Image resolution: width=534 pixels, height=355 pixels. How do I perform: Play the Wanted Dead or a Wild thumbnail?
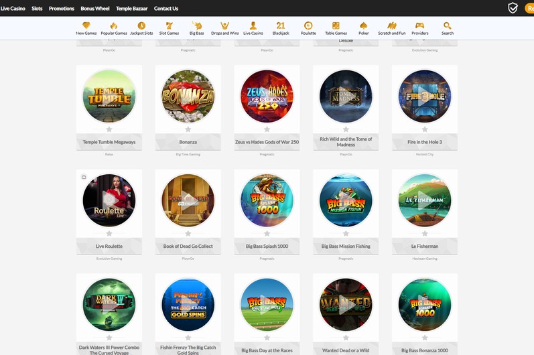pos(346,305)
